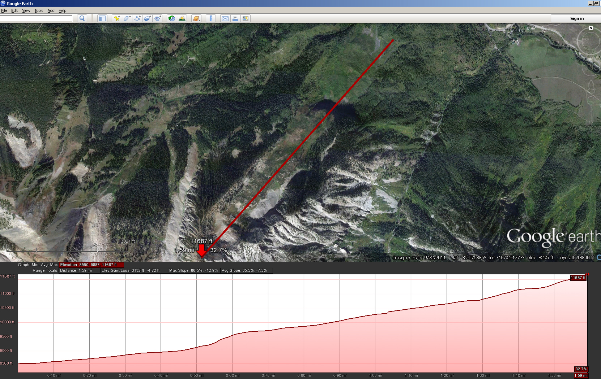The height and width of the screenshot is (379, 601).
Task: Open the Help menu
Action: (63, 10)
